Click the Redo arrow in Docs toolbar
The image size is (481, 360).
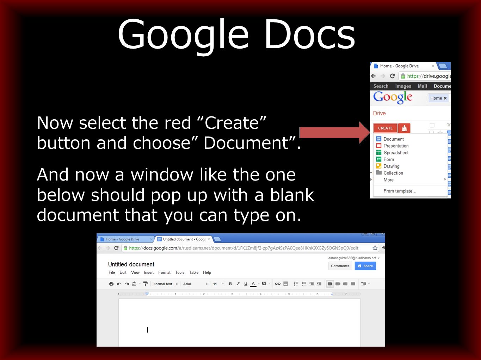(127, 284)
